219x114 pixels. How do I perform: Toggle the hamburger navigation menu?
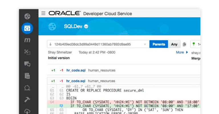point(43,13)
